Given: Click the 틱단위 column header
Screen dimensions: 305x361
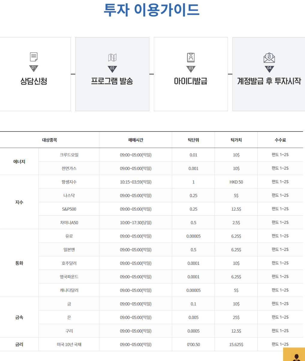Looking at the screenshot, I should tap(193, 140).
